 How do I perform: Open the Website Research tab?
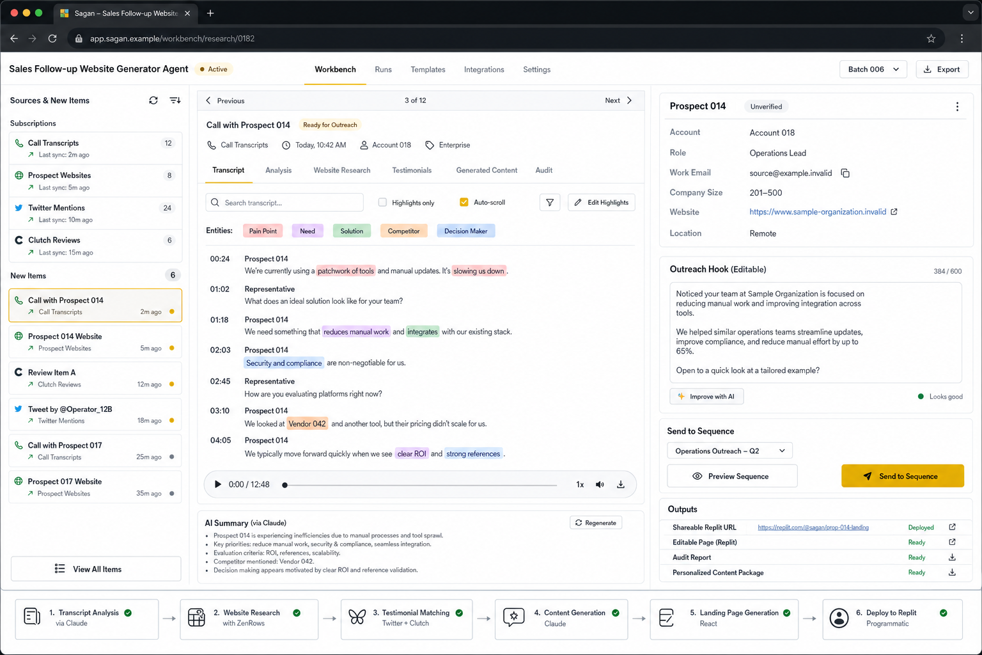[x=341, y=170]
